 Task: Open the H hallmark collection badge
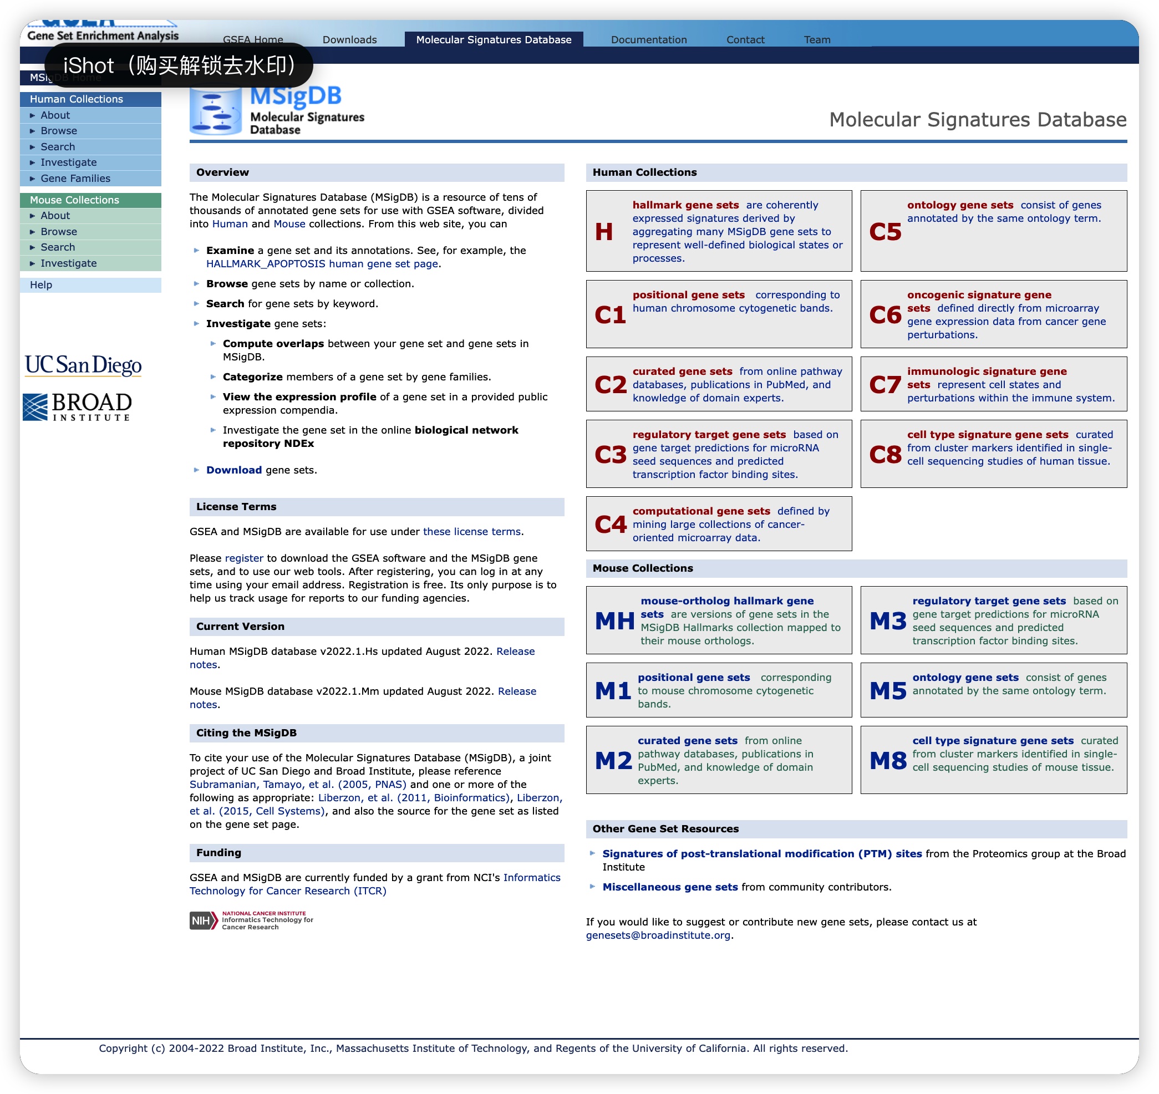coord(604,232)
